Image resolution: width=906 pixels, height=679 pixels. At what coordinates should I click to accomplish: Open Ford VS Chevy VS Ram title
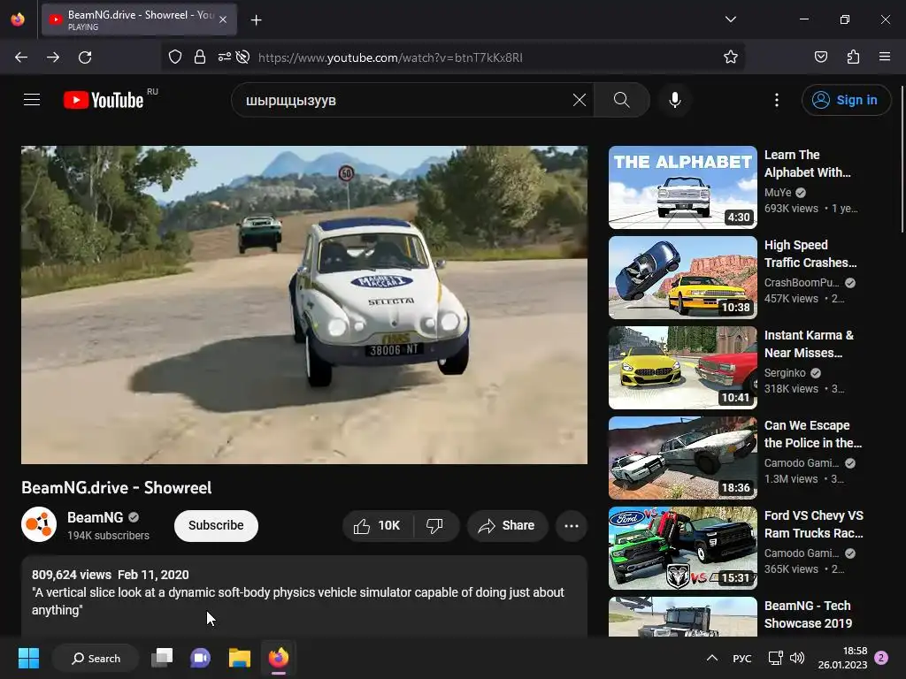[x=814, y=524]
